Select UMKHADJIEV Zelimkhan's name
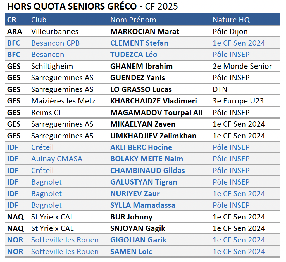Viewport: 286px width, 262px height. [153, 136]
